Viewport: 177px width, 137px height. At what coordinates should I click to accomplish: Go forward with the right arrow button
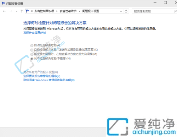coord(11,11)
